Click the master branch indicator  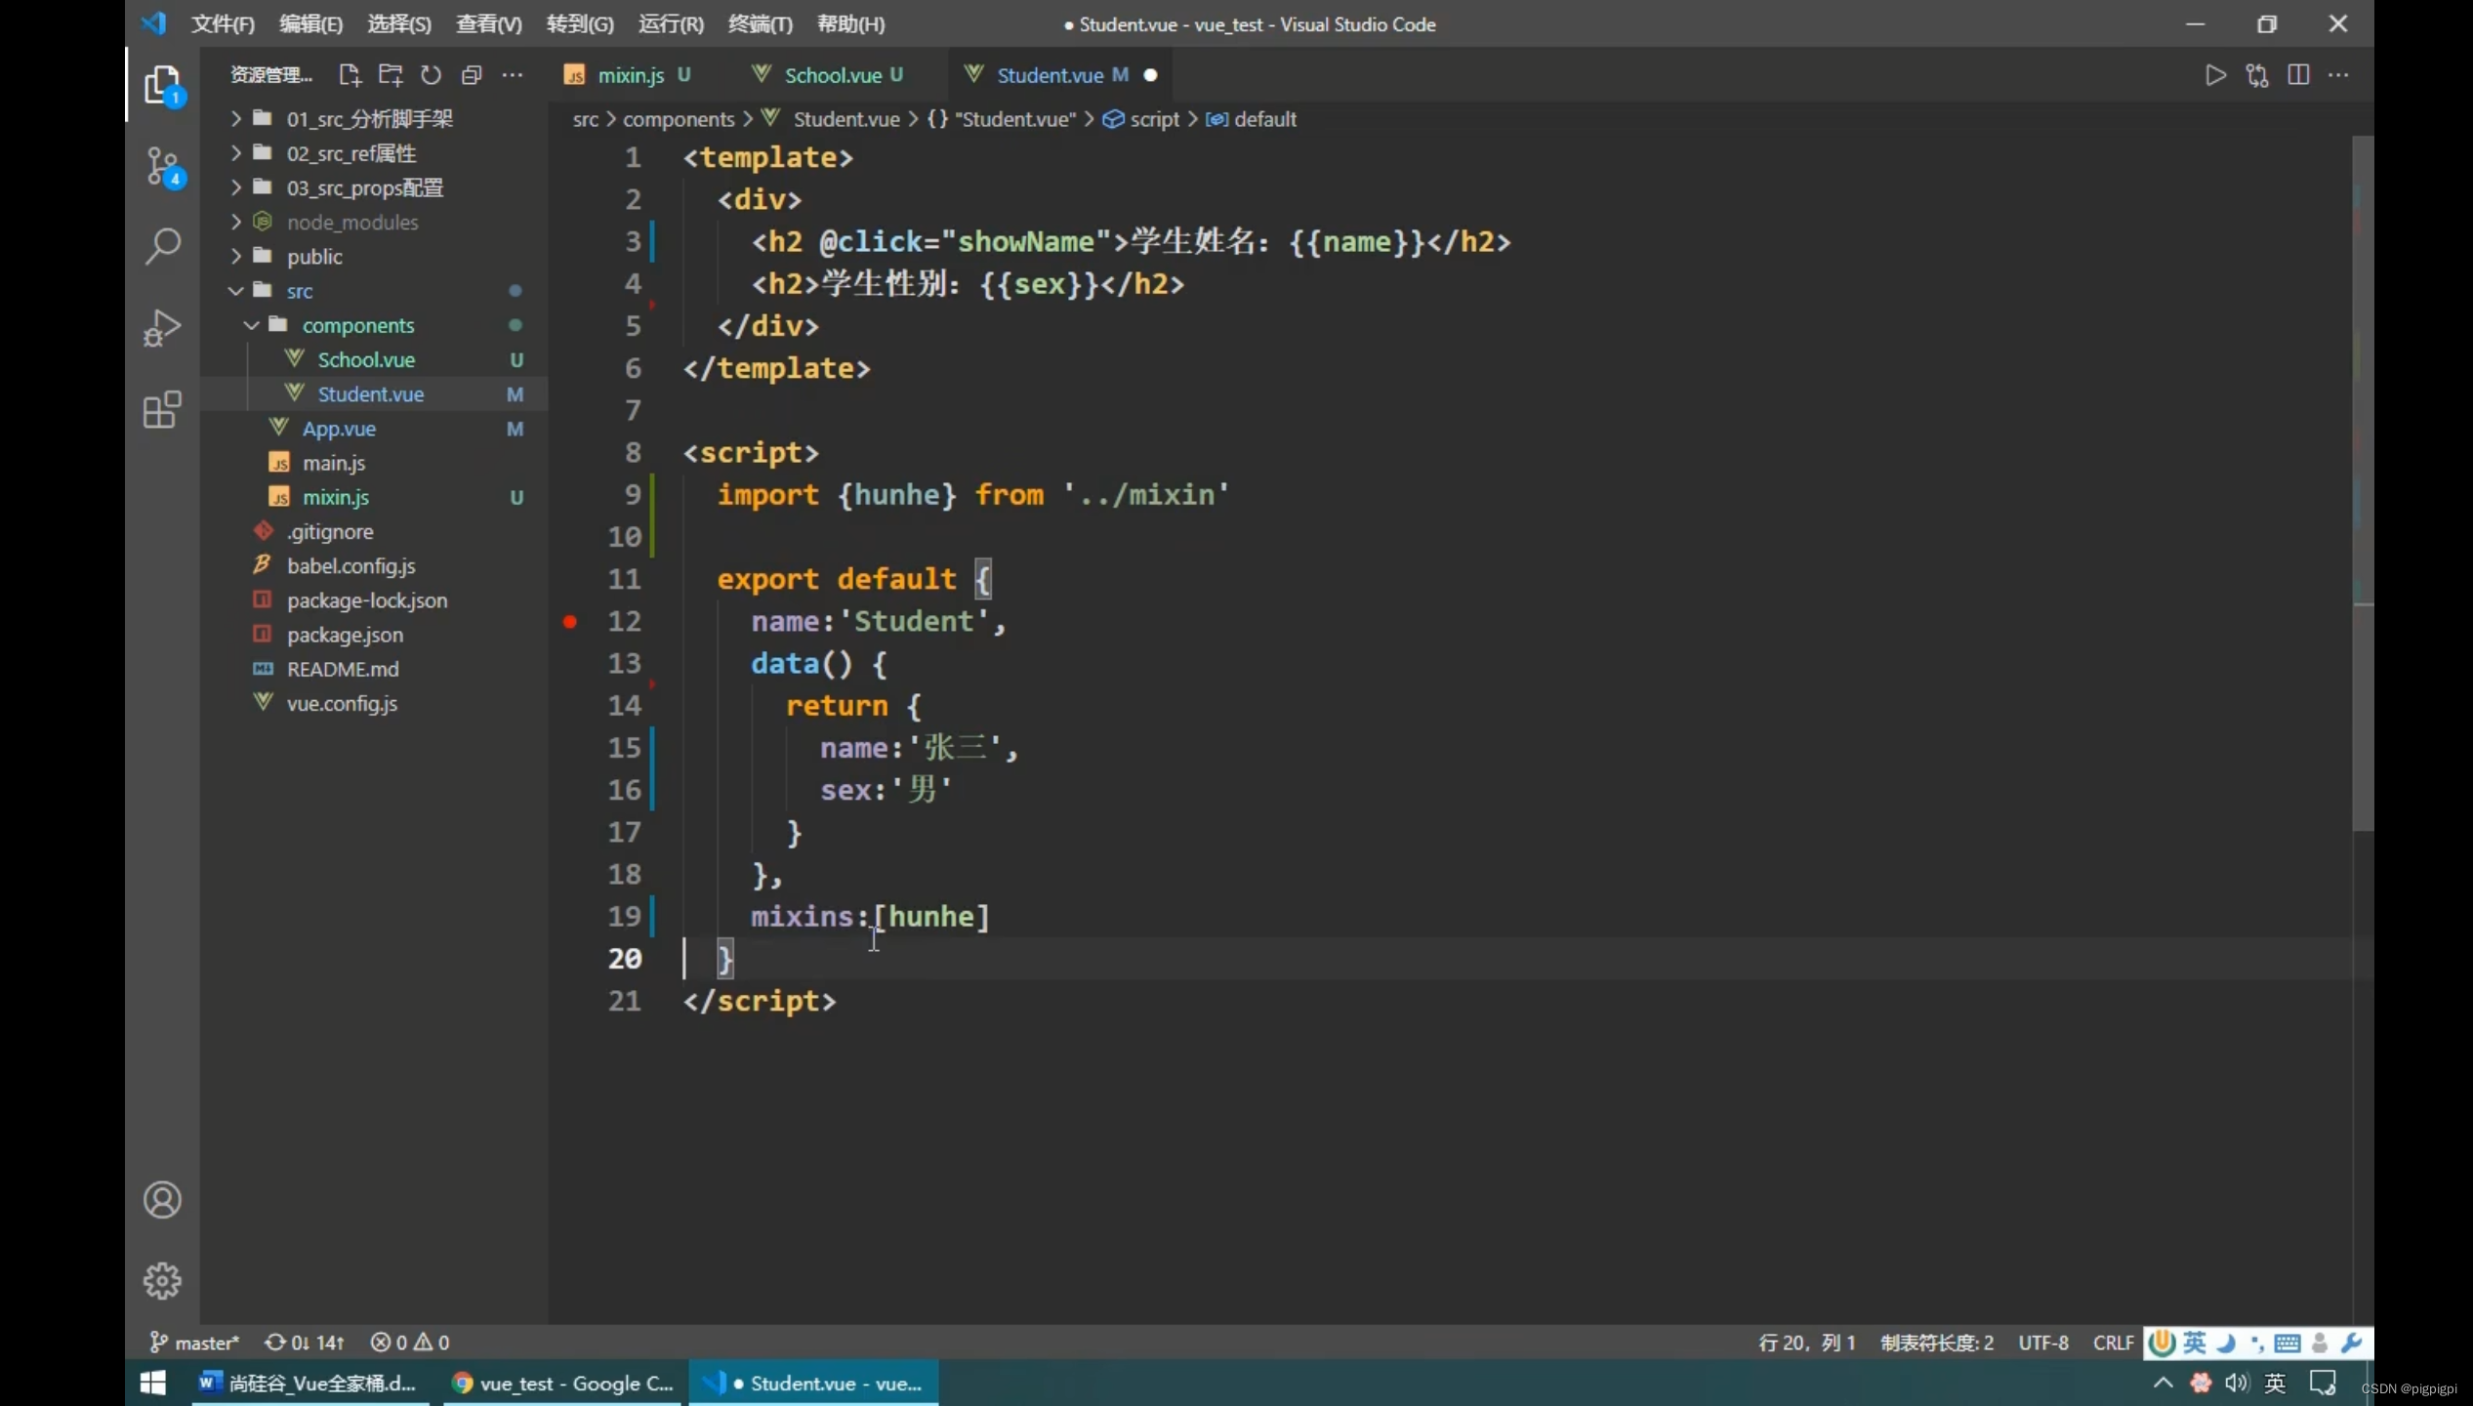(194, 1343)
